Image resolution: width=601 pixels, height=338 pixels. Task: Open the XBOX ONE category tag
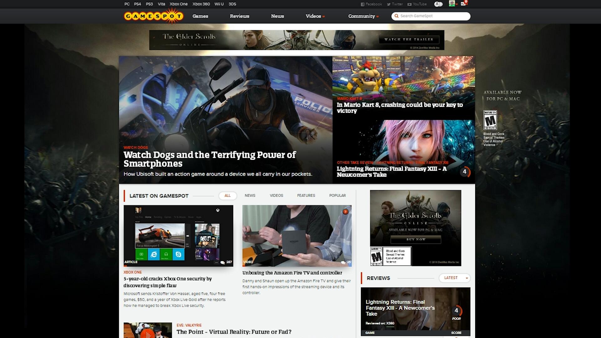tap(132, 272)
